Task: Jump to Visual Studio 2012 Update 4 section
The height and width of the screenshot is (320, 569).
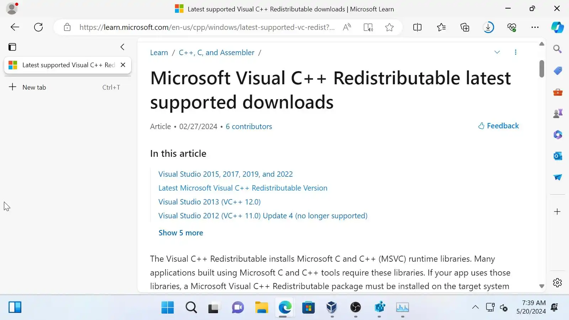Action: click(x=263, y=216)
